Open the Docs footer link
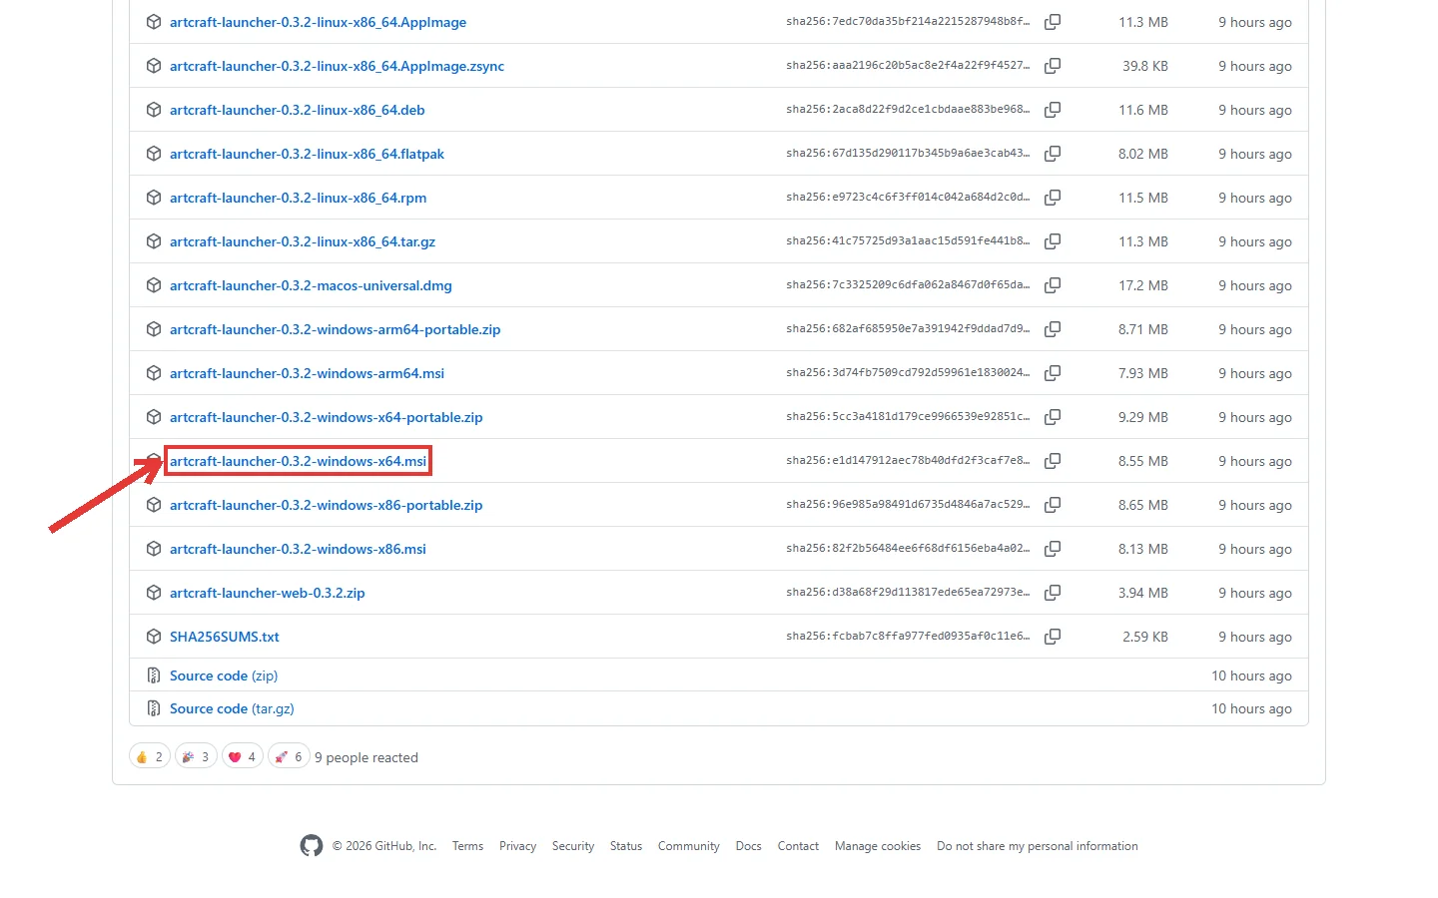The height and width of the screenshot is (898, 1438). pyautogui.click(x=748, y=846)
